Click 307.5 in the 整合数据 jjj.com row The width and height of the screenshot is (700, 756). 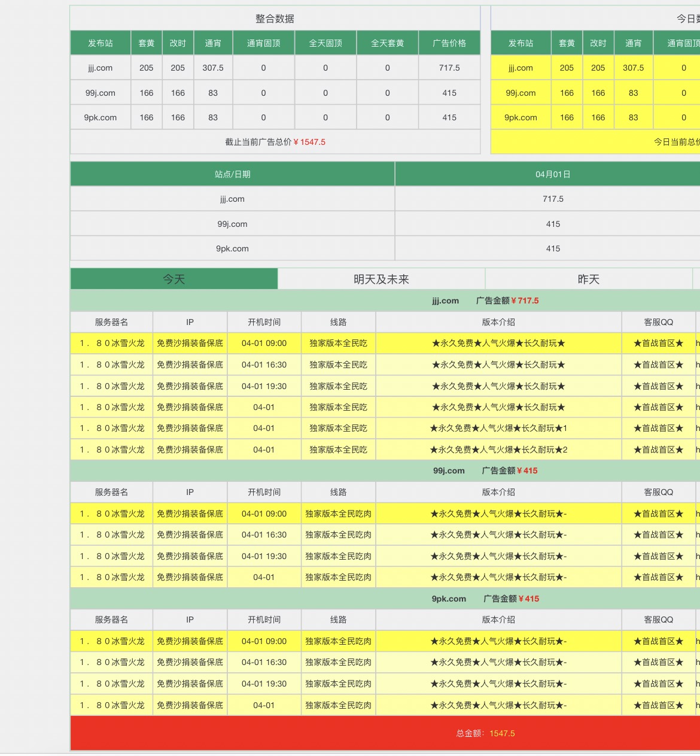pyautogui.click(x=213, y=68)
